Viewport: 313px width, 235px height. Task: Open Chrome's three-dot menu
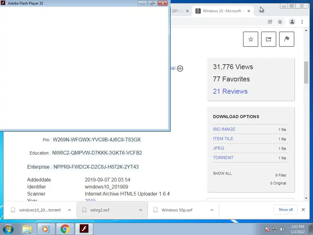302,22
